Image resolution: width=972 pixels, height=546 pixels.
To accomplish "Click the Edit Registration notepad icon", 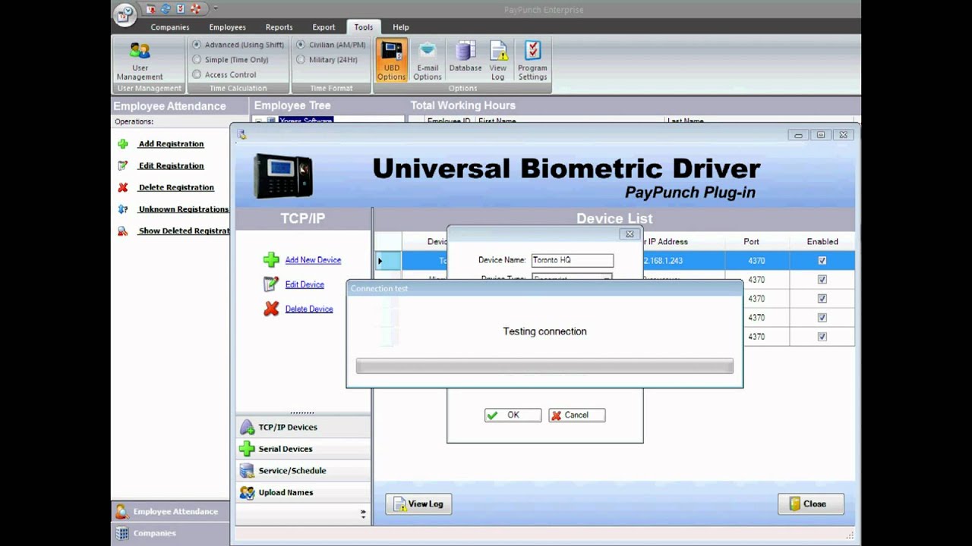I will pos(123,165).
